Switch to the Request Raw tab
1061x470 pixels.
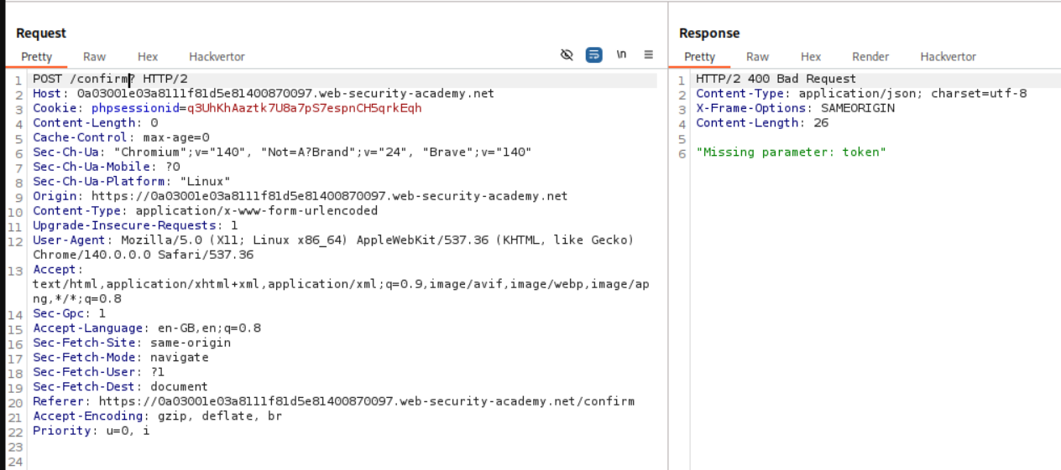[94, 57]
